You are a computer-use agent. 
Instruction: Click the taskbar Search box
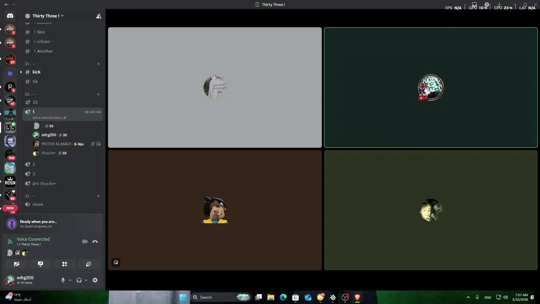pos(221,297)
